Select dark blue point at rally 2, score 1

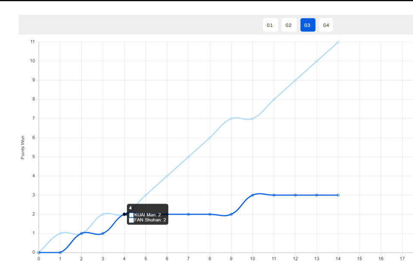point(81,233)
